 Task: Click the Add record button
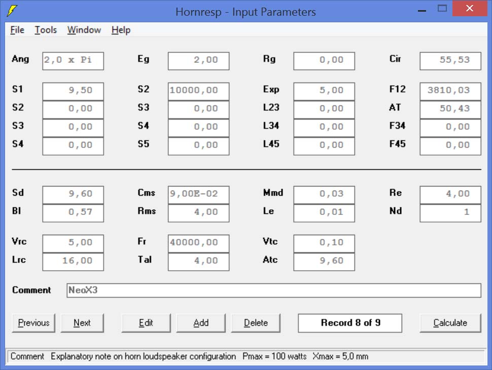[201, 323]
